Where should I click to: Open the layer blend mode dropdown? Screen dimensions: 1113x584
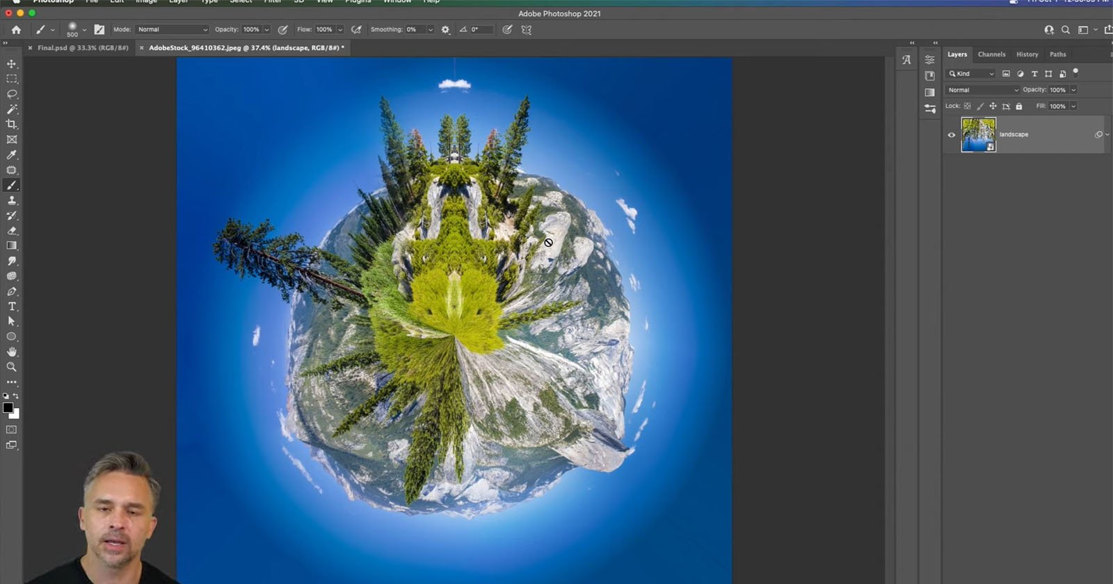(982, 90)
